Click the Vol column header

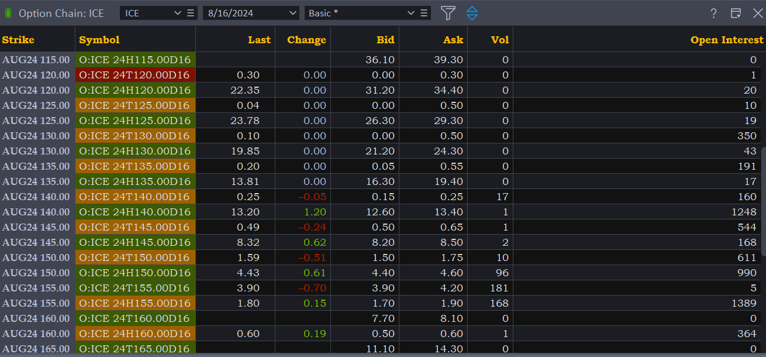tap(499, 40)
